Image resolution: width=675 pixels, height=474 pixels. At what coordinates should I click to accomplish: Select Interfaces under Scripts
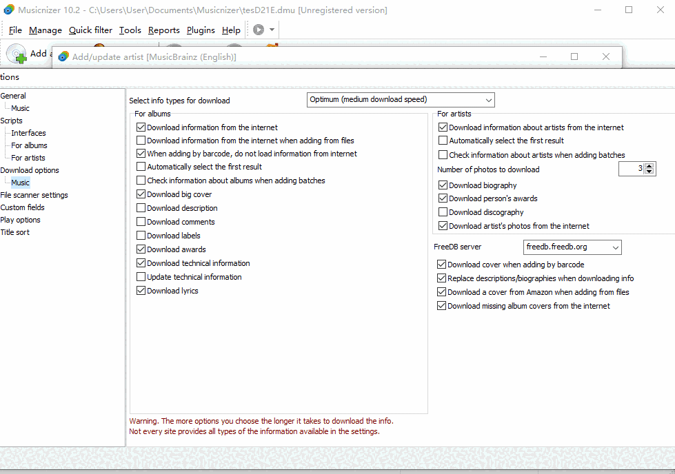(28, 133)
